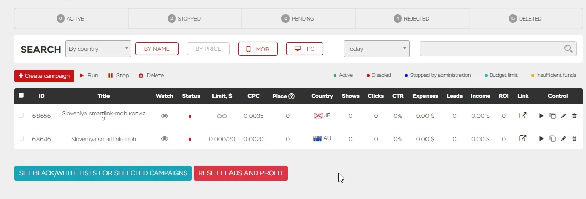
Task: Open the Today date range dropdown
Action: pos(376,49)
